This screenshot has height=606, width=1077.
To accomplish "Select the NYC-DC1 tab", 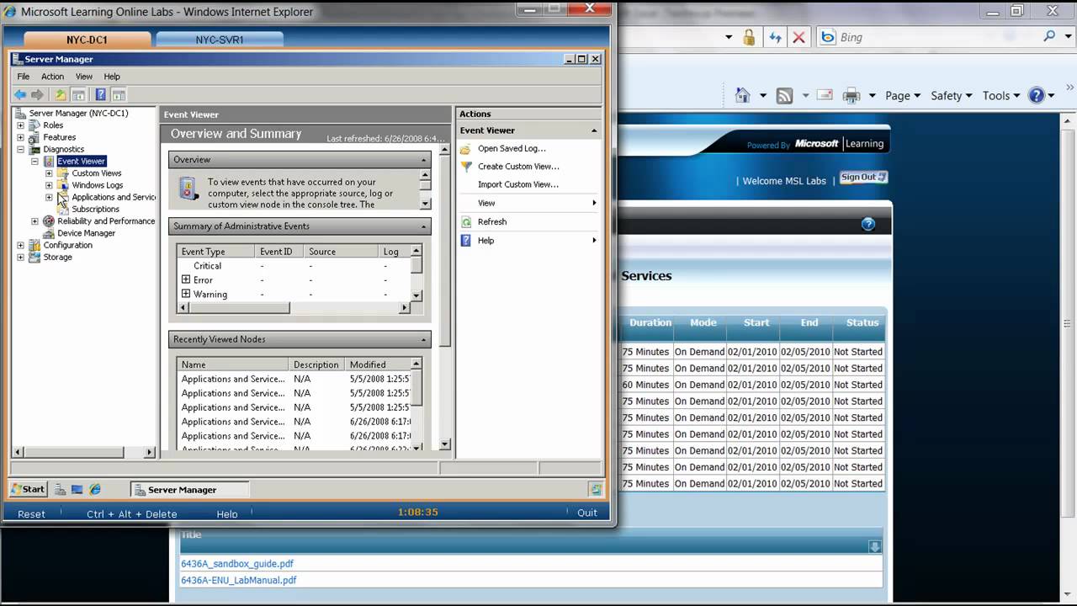I will [x=88, y=40].
